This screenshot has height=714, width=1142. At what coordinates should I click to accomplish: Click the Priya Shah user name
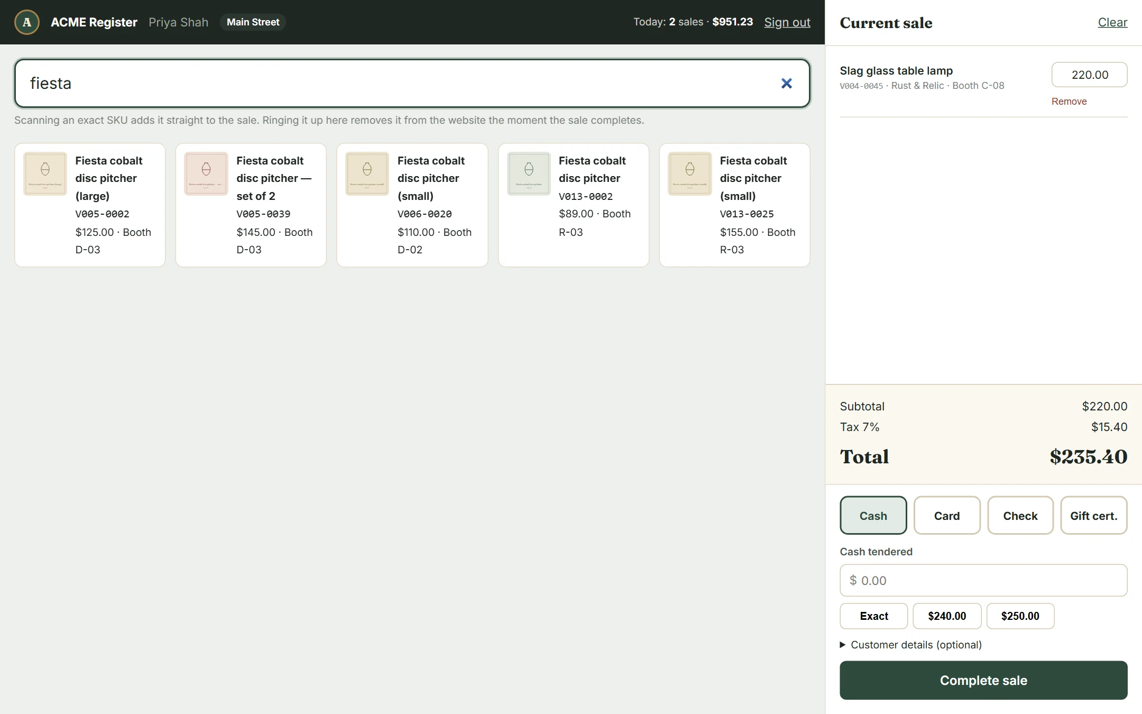(178, 22)
